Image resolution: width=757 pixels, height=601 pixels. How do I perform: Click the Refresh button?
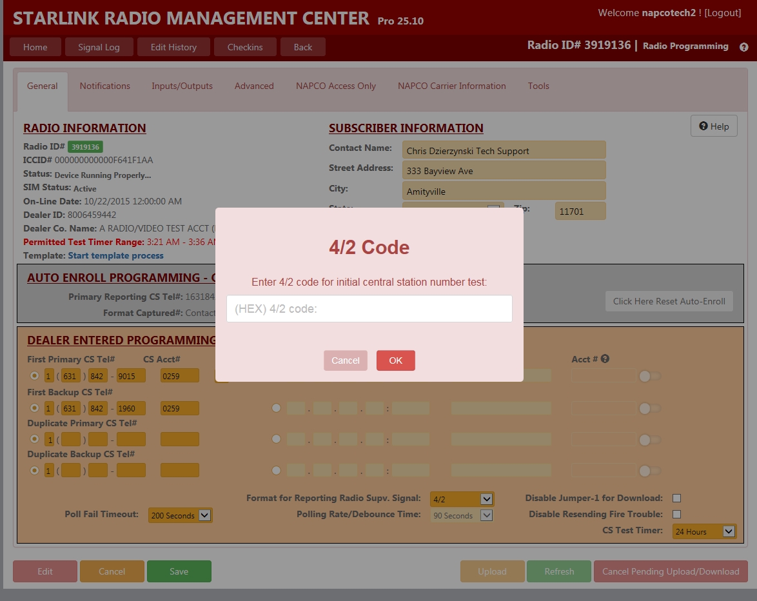coord(559,571)
